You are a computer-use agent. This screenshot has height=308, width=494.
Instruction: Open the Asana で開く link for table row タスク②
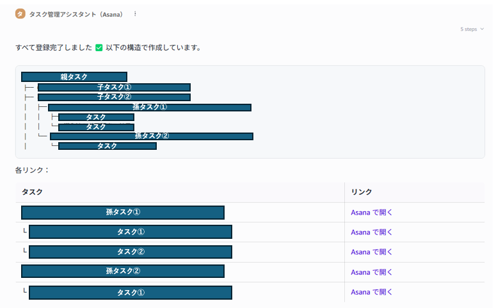pyautogui.click(x=371, y=252)
